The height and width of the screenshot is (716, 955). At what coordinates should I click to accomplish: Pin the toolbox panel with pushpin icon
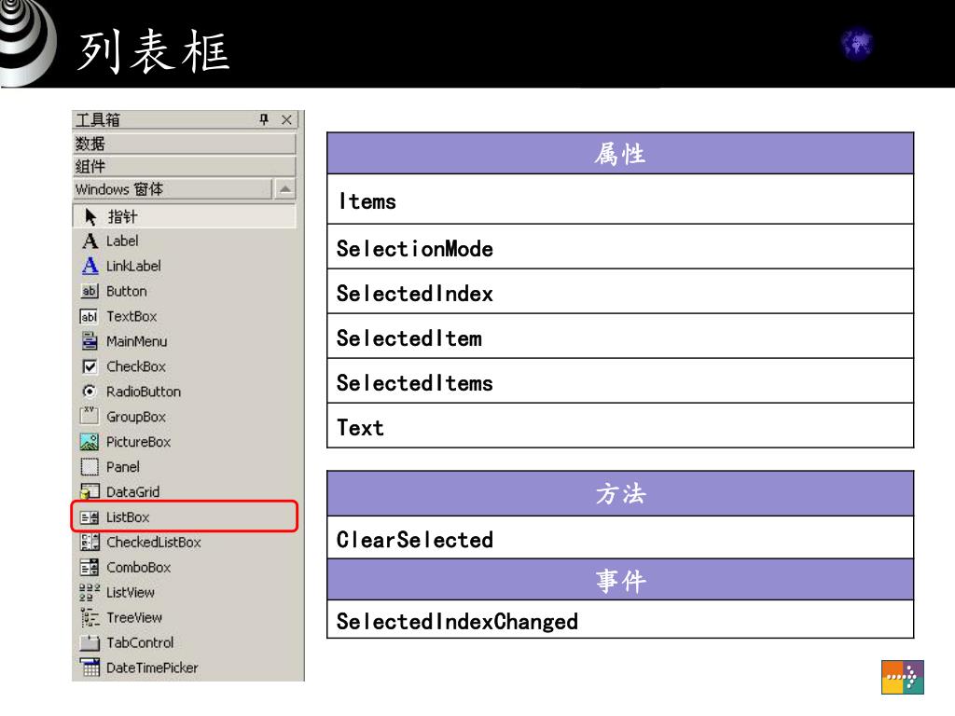(264, 119)
